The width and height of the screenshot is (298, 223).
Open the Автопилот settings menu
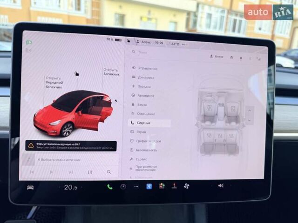coord(146,95)
